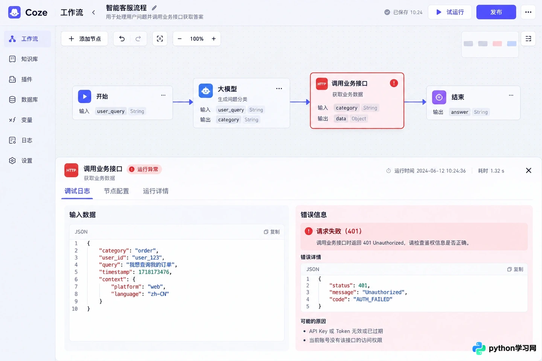Open the 结束 node more options menu

point(511,95)
